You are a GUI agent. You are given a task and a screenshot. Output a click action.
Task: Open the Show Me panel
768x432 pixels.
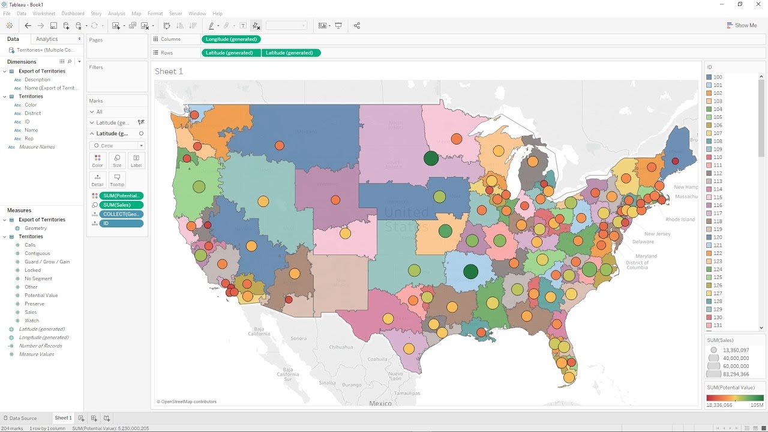click(742, 25)
